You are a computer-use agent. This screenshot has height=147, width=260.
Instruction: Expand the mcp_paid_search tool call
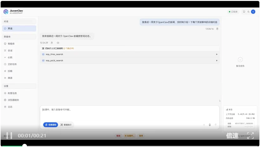tap(217, 60)
